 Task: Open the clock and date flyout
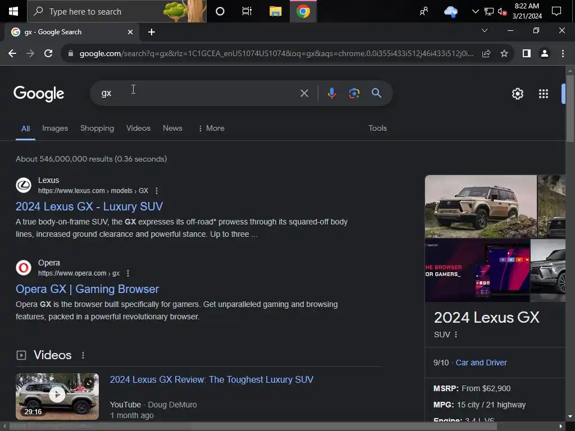tap(527, 11)
